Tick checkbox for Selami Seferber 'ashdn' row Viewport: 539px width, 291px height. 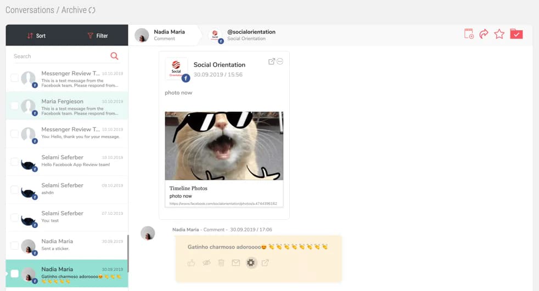[x=14, y=190]
